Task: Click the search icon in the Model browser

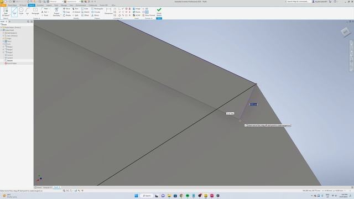Action: click(x=28, y=22)
